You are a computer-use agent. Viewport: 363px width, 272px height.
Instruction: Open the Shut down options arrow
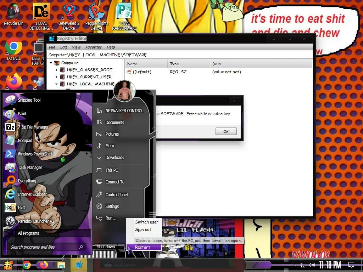[x=122, y=247]
